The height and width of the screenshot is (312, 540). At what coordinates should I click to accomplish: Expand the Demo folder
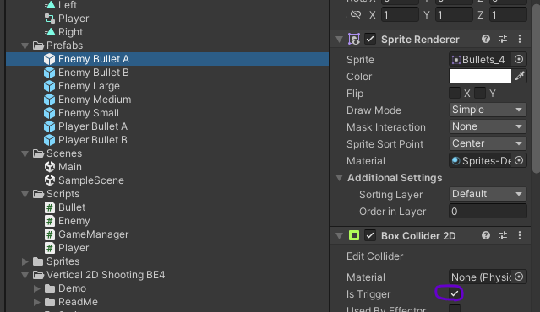pyautogui.click(x=36, y=288)
